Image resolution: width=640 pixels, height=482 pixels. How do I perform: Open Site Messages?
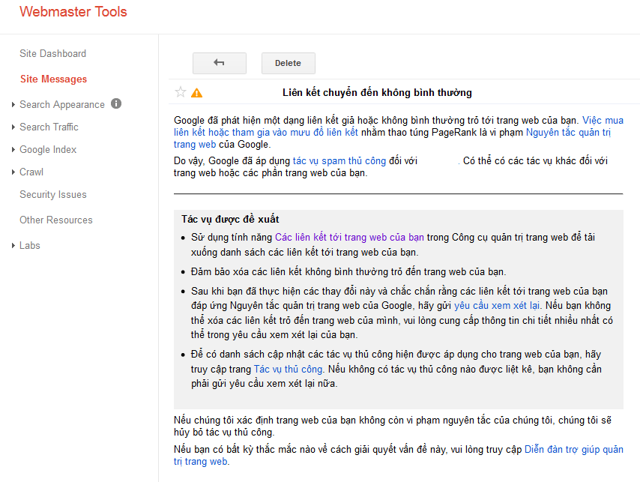(x=53, y=79)
